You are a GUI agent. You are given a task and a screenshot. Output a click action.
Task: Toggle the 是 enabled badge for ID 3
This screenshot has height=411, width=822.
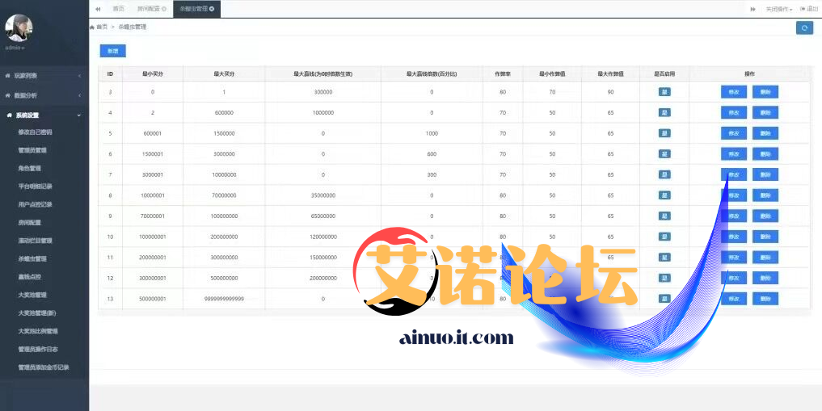[x=664, y=92]
